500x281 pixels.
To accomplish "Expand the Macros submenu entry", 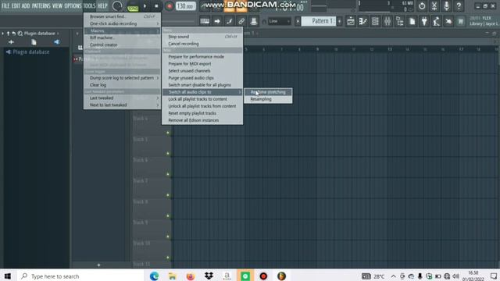I will (122, 30).
